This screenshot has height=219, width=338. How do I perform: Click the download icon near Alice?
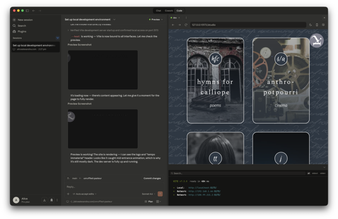pos(44,200)
